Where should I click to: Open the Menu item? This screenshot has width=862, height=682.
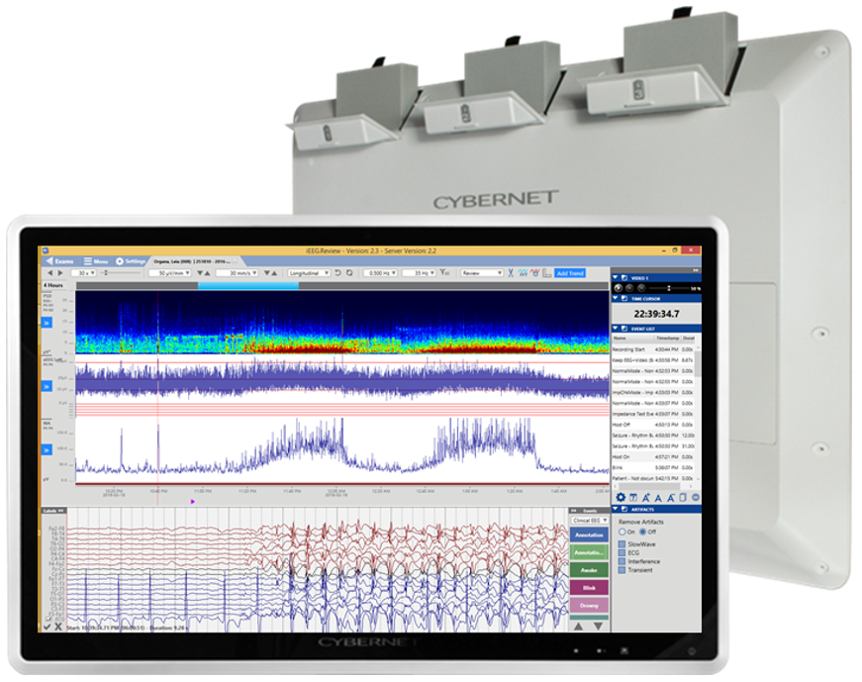click(96, 261)
